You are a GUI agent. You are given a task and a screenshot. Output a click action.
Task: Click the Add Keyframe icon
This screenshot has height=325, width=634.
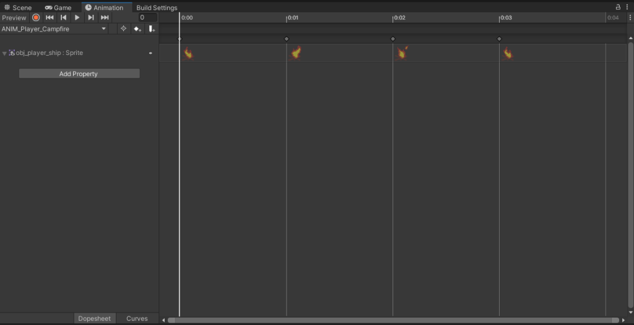click(x=137, y=29)
